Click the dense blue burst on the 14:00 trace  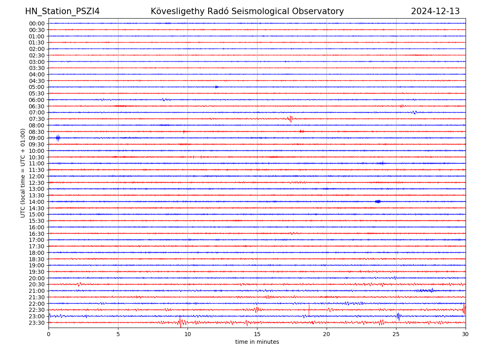point(377,201)
